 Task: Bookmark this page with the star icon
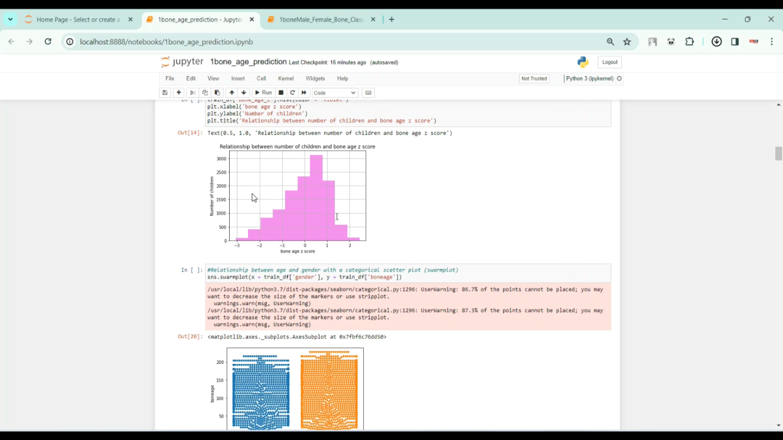point(627,42)
